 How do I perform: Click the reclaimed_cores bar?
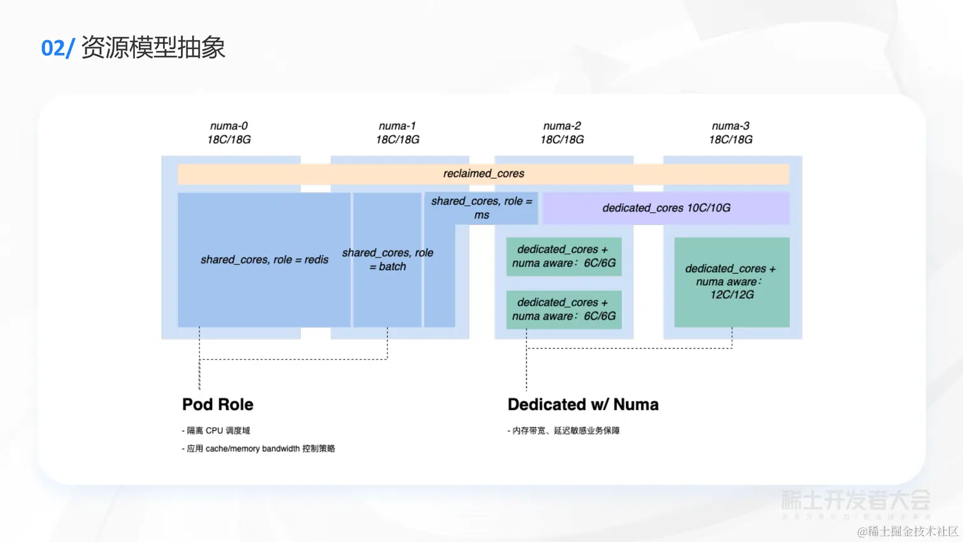[483, 174]
